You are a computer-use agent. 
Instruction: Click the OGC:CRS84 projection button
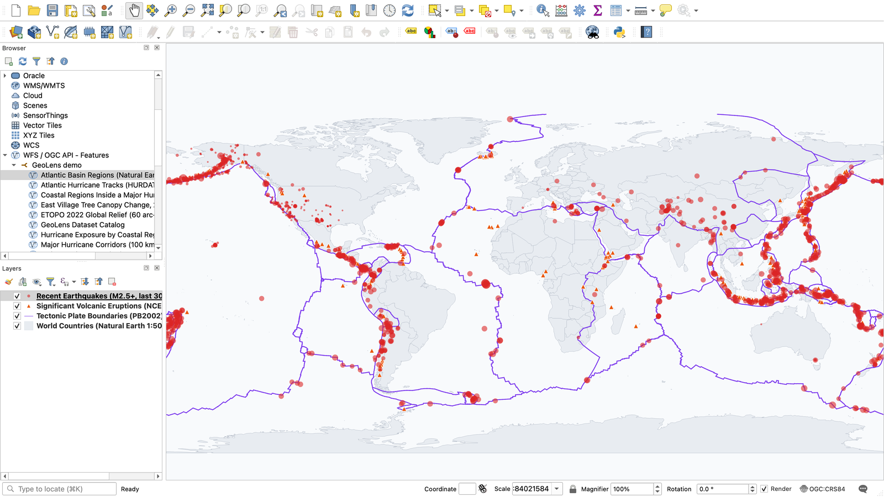click(822, 489)
